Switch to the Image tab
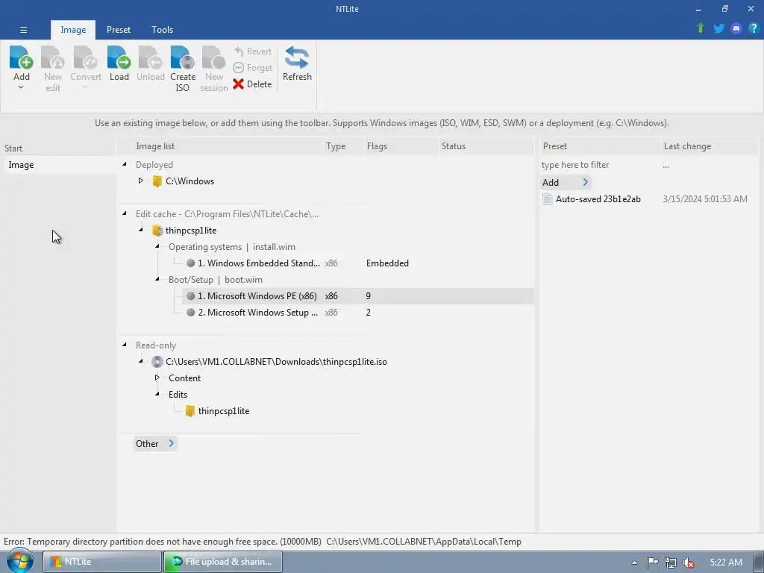The width and height of the screenshot is (764, 573). [x=73, y=30]
